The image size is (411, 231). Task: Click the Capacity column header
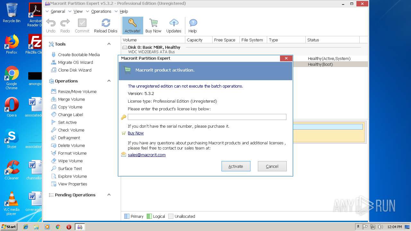pos(199,40)
